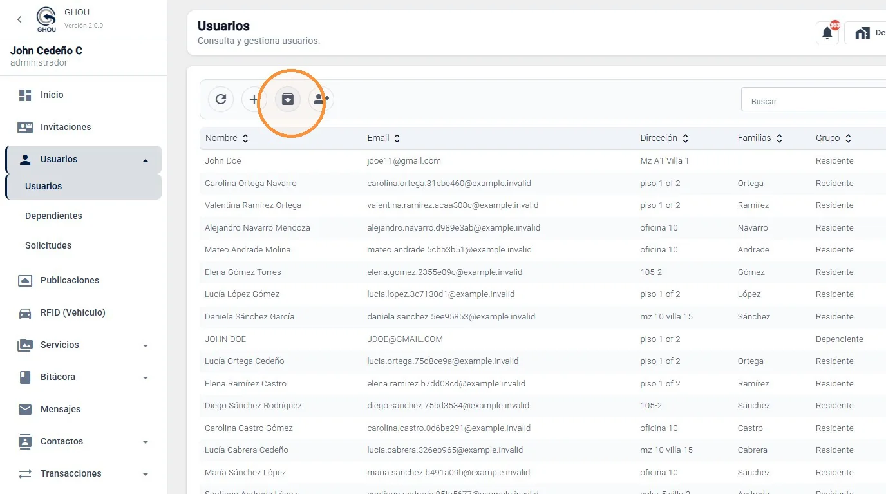This screenshot has height=494, width=886.
Task: Expand the Servicios sidebar section
Action: pyautogui.click(x=146, y=345)
